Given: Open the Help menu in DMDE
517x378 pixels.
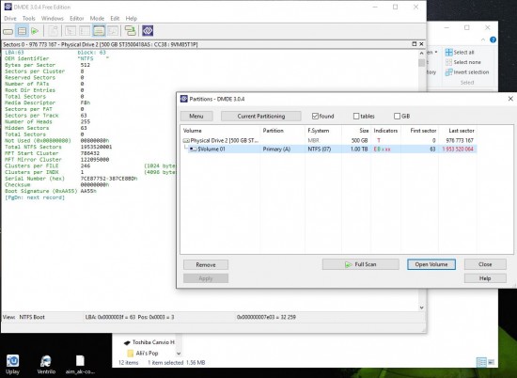Looking at the screenshot, I should click(x=132, y=19).
